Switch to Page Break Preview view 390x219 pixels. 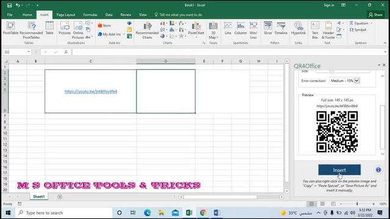[333, 204]
